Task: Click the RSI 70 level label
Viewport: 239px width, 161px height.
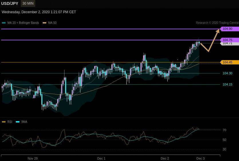Action: tap(224, 130)
